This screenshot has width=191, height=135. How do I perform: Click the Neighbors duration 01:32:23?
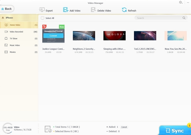[89, 52]
